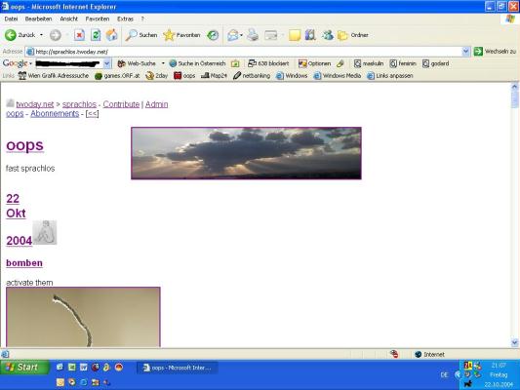Viewport: 520px width, 390px height.
Task: Click the Web-Suche button
Action: click(137, 63)
